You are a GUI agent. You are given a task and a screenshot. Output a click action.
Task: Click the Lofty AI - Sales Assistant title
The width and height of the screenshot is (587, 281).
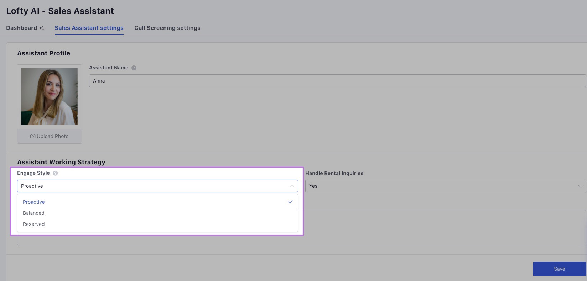pyautogui.click(x=60, y=11)
